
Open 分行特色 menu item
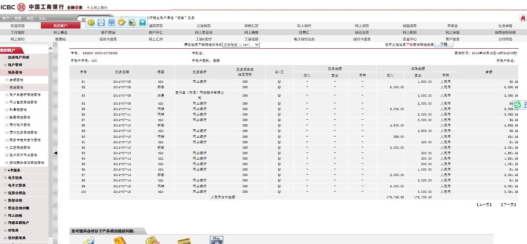point(505,39)
